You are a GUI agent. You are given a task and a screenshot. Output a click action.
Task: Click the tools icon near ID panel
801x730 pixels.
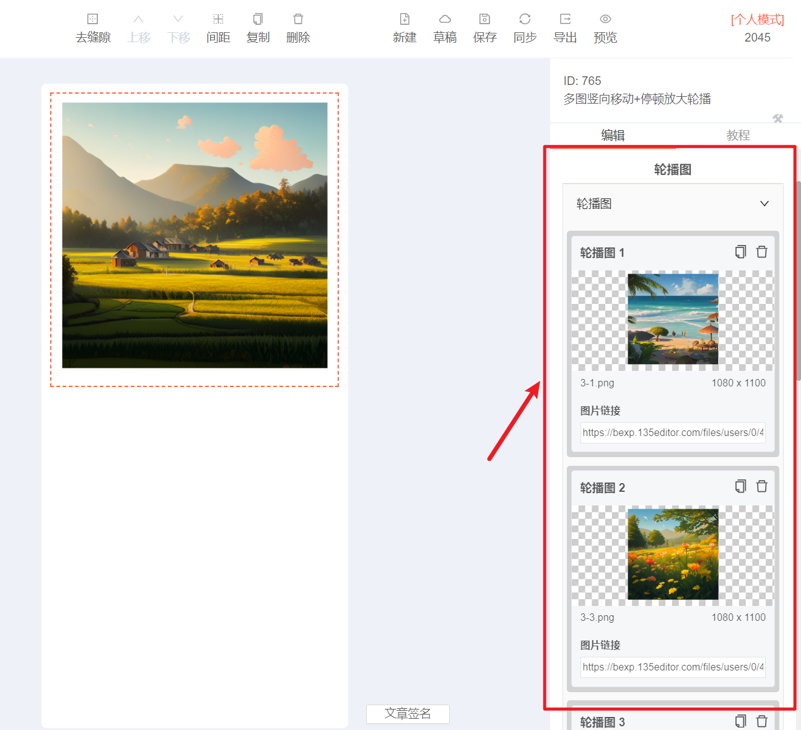778,118
